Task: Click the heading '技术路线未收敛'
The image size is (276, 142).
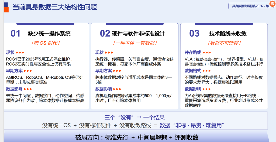Action: tap(228, 34)
